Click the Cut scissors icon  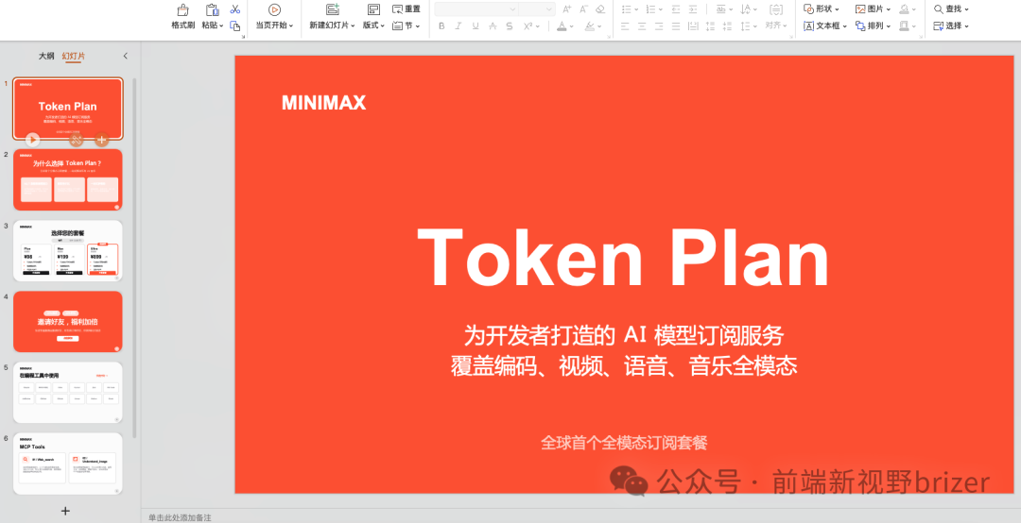click(235, 9)
